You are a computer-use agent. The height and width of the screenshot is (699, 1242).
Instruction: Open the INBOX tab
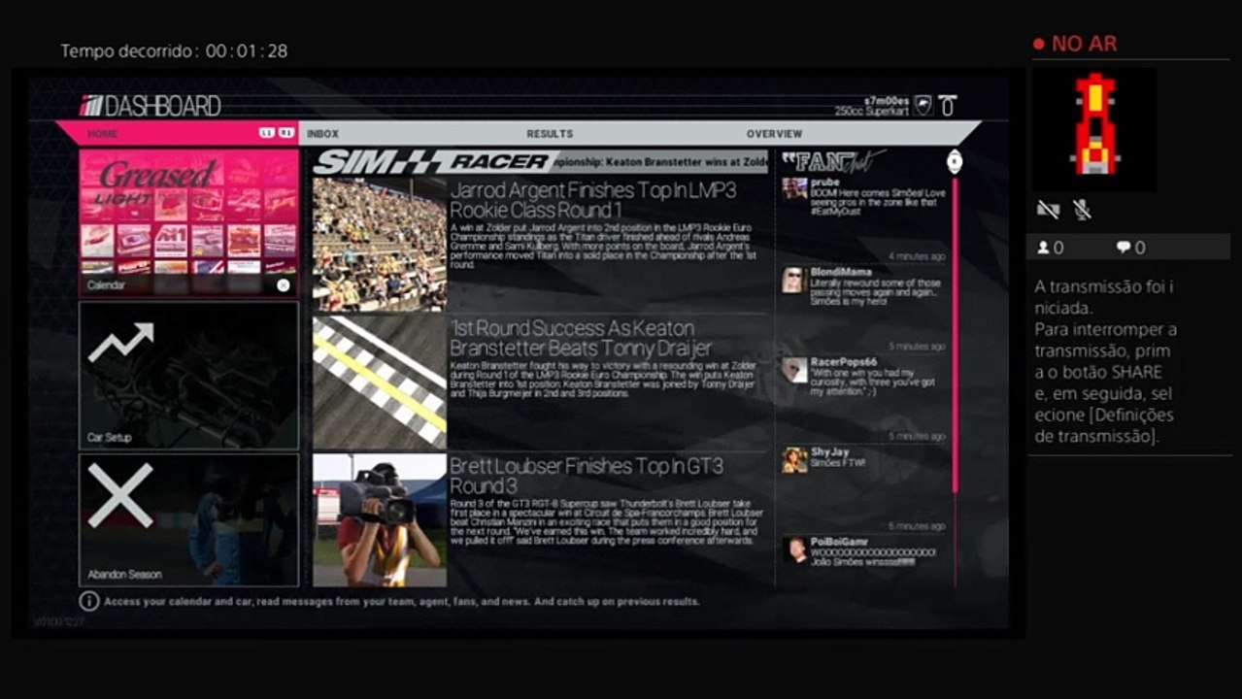click(x=322, y=134)
